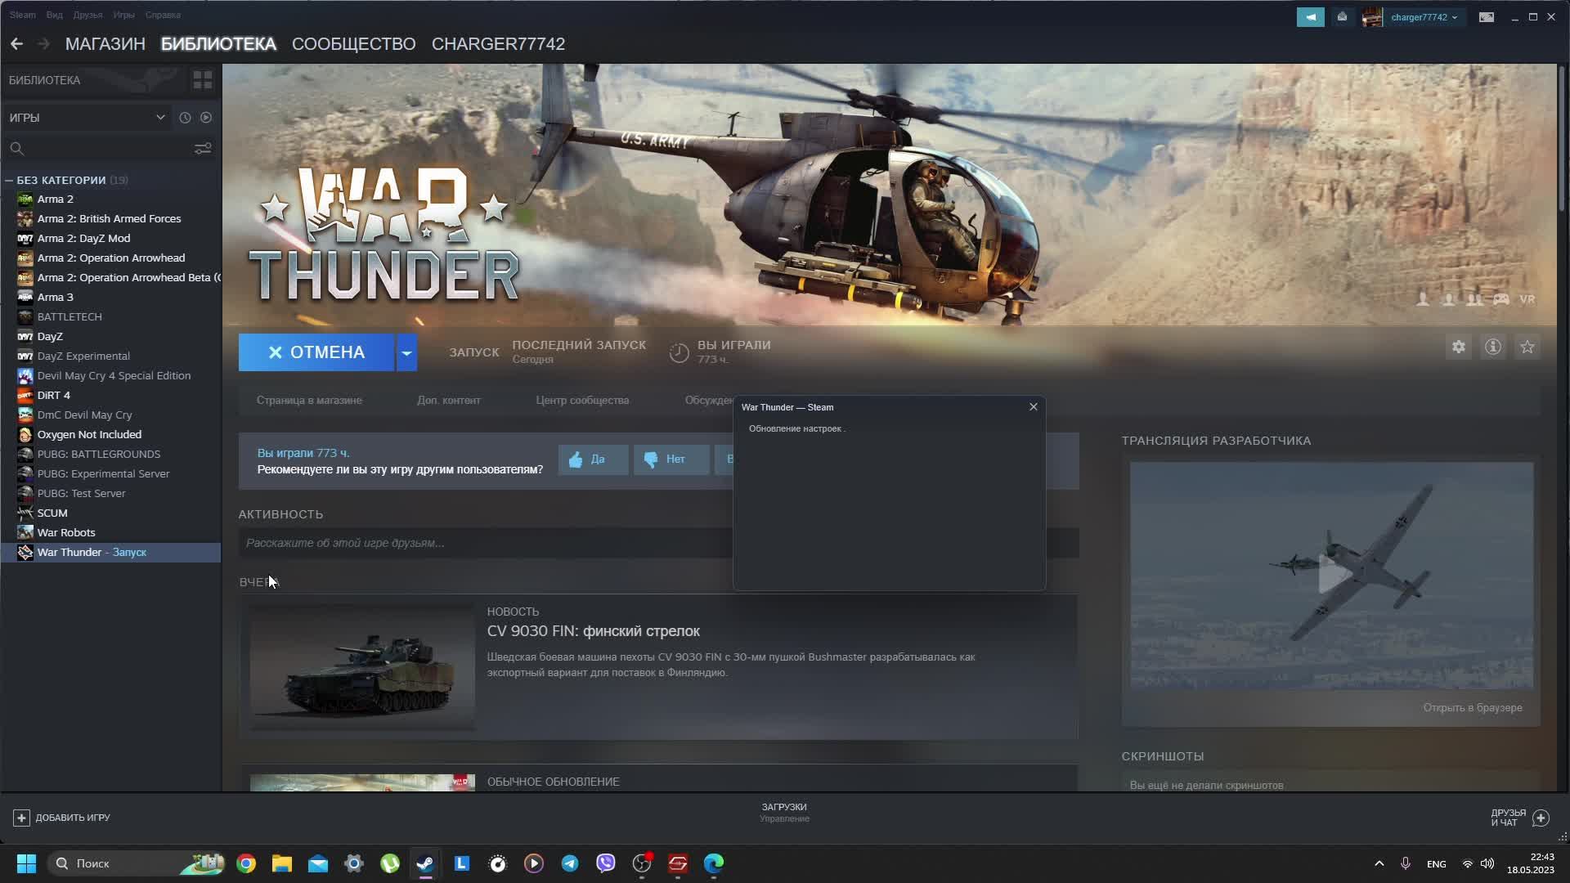This screenshot has height=883, width=1570.
Task: Open the Steam announcements megaphone icon
Action: tap(1310, 17)
